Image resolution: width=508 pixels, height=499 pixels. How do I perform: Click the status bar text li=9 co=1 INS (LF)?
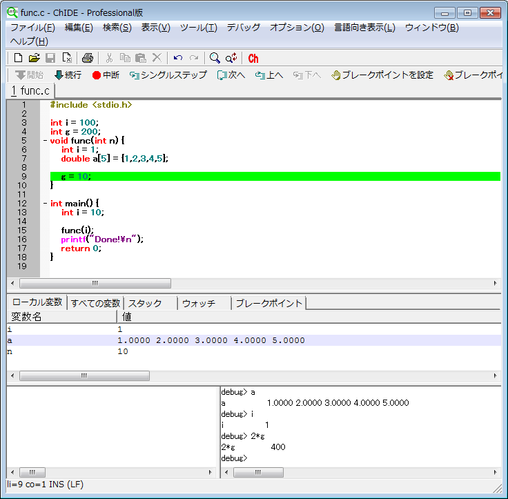point(45,485)
